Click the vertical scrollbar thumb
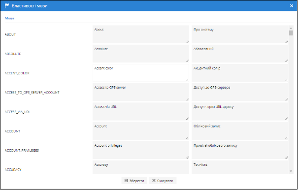The width and height of the screenshot is (298, 190). (291, 33)
